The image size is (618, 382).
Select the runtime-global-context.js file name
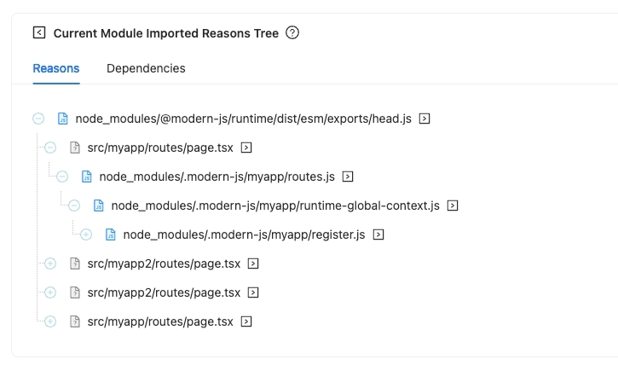tap(275, 205)
